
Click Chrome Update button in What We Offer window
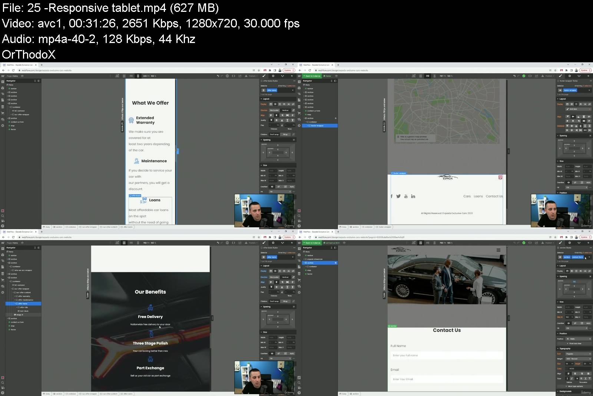point(289,70)
